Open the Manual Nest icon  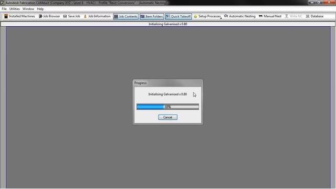point(260,16)
